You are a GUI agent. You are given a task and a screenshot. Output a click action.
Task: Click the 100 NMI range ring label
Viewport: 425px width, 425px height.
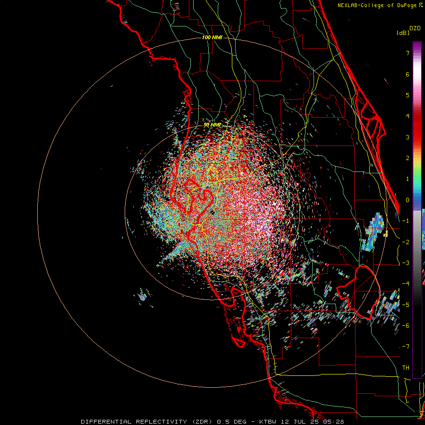212,37
